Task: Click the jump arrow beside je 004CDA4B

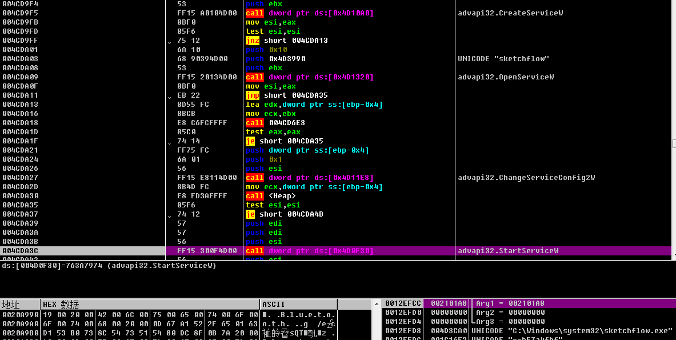Action: click(x=169, y=216)
